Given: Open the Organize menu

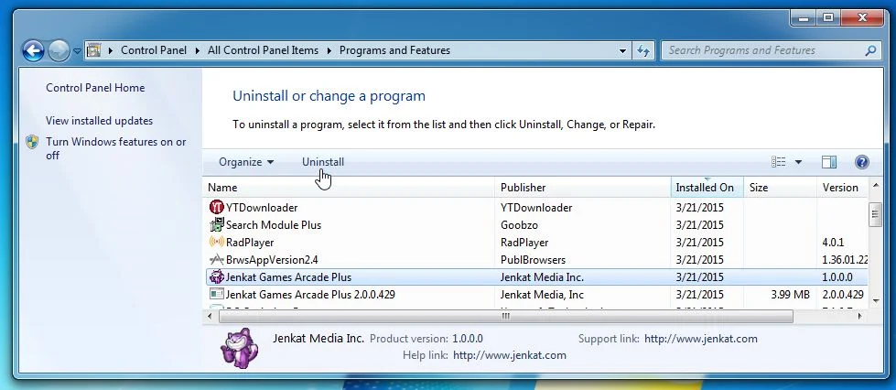Looking at the screenshot, I should (245, 162).
